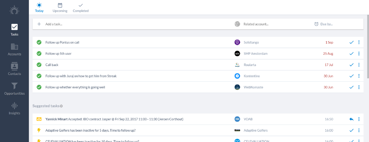
Task: Switch to the Upcoming tab
Action: click(60, 7)
